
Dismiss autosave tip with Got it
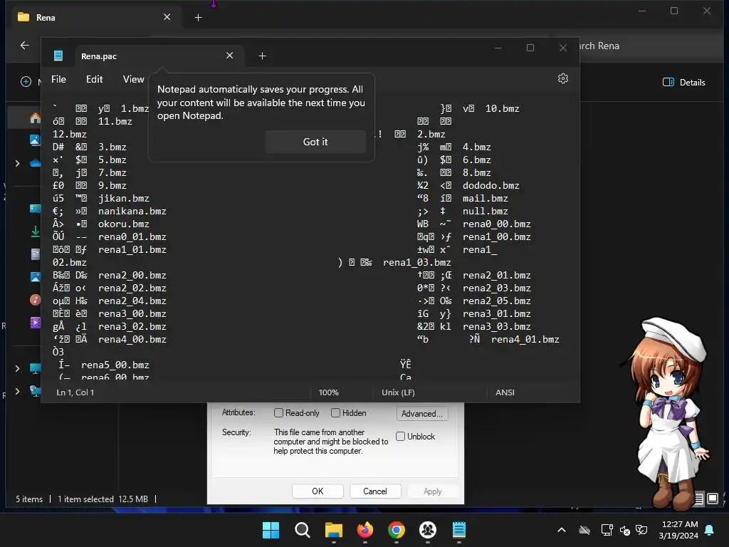[315, 142]
